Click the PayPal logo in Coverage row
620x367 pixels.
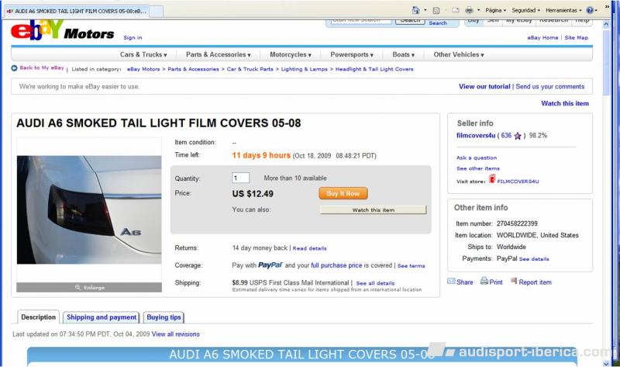click(x=270, y=265)
